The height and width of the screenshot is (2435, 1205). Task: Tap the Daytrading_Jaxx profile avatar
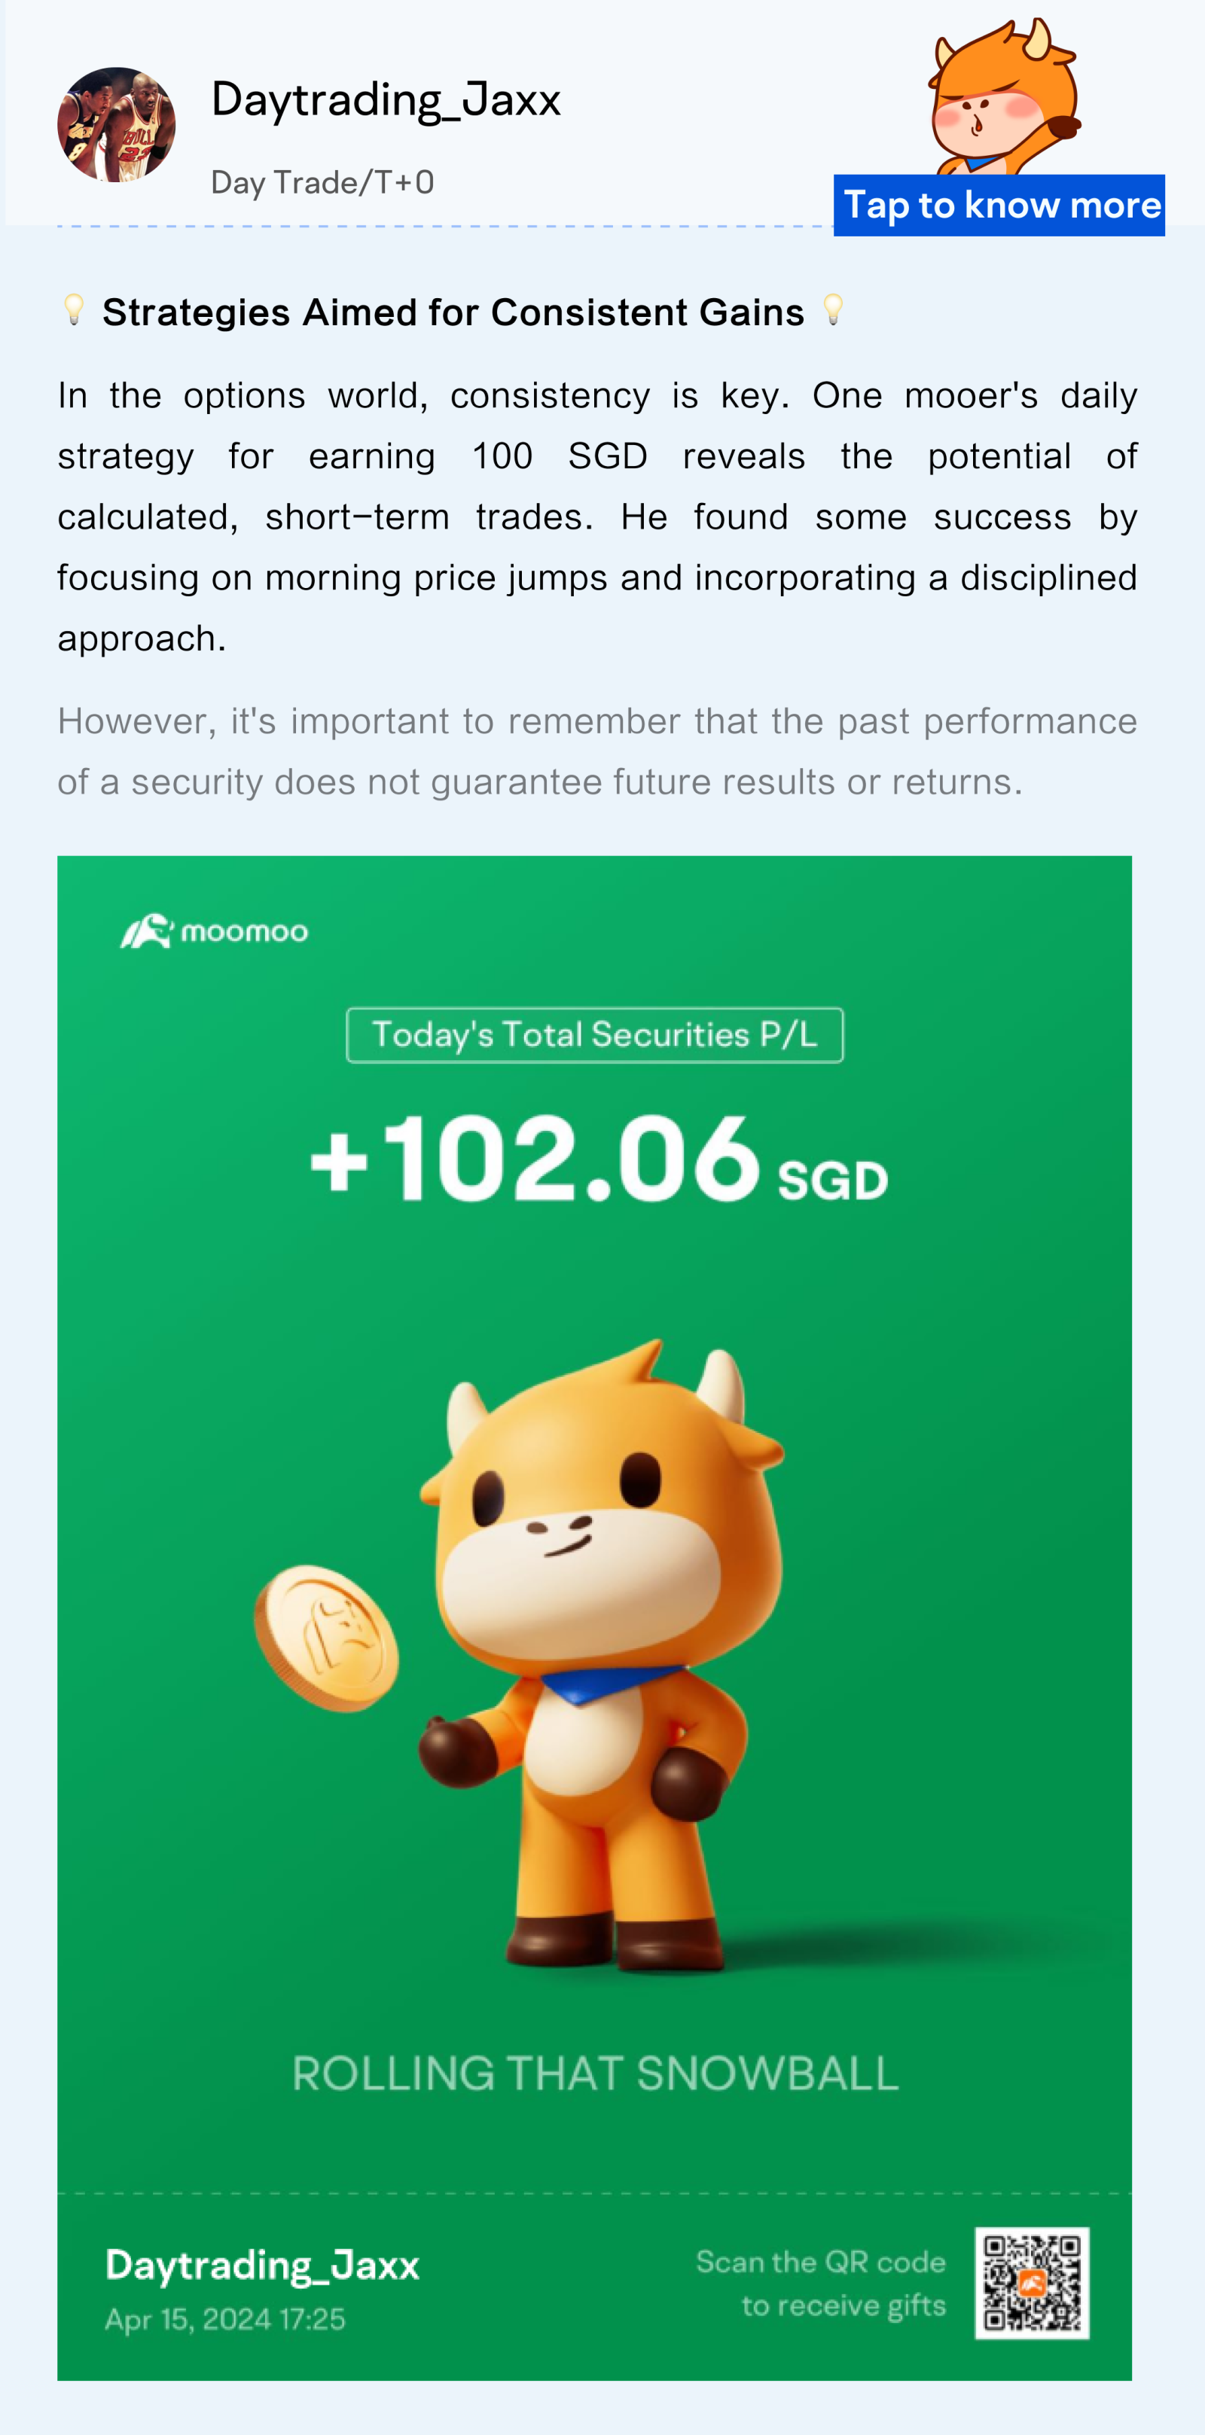(x=116, y=125)
